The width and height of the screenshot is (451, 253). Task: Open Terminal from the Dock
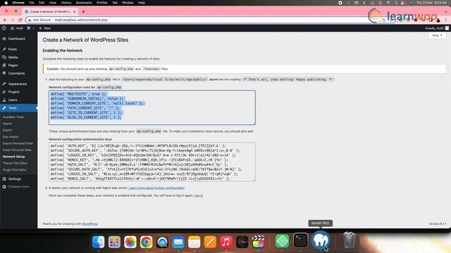pos(301,240)
